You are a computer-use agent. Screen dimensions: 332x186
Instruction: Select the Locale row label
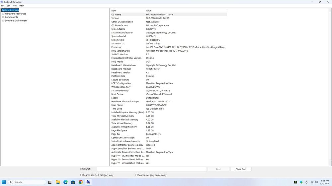(115, 98)
